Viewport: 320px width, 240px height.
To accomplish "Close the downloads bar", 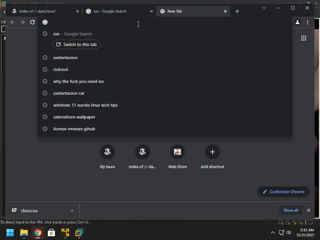I will pos(308,210).
